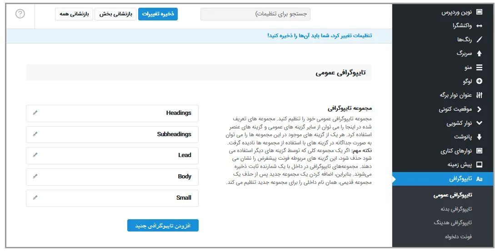Viewport: 500px width, 251px height.
Task: Click the edit pencil in Subheadings row
Action: click(x=35, y=134)
